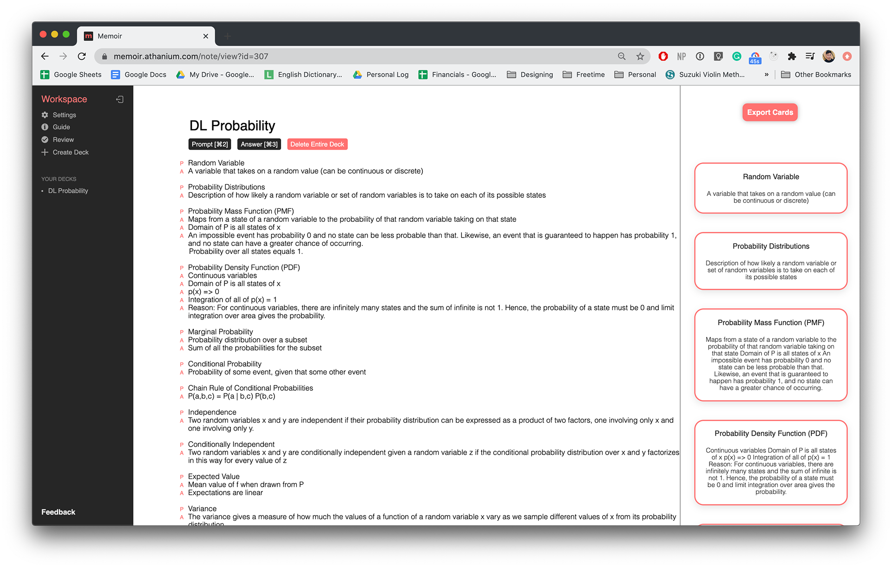
Task: Open Review from the sidebar
Action: (63, 140)
